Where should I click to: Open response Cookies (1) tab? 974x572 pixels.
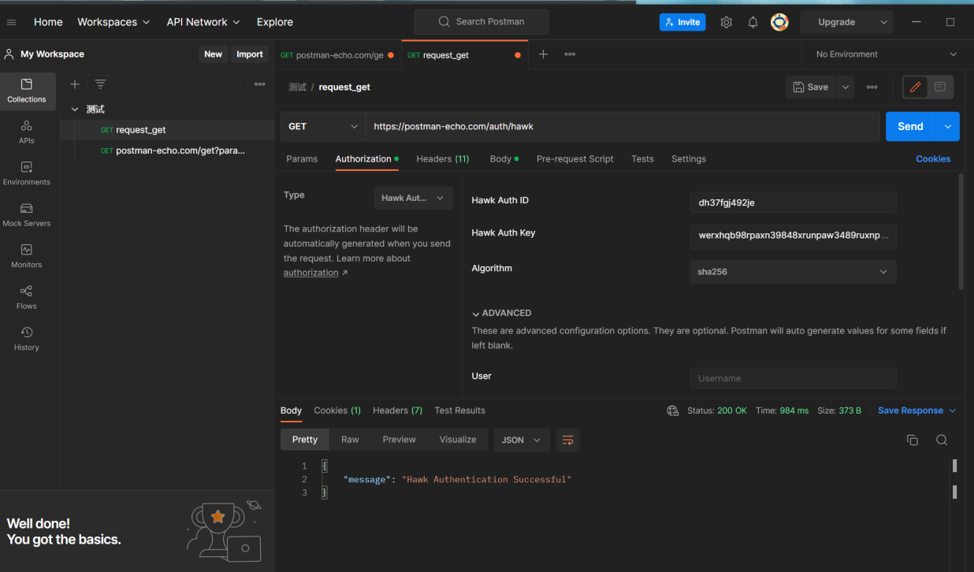337,410
